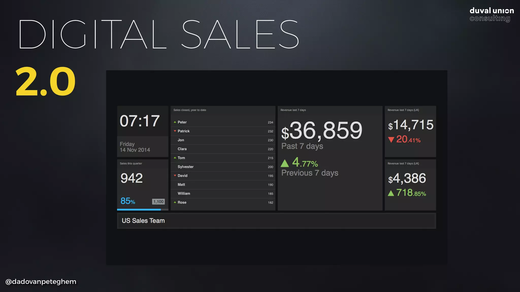
Task: Click the $14,715 UK revenue value
Action: (x=411, y=125)
